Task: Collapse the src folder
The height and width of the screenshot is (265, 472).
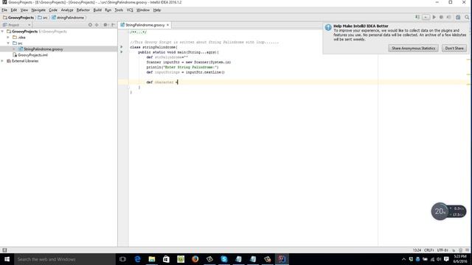Action: (8, 43)
